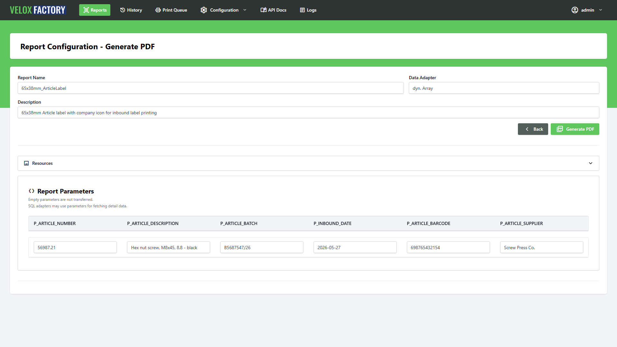The height and width of the screenshot is (347, 617).
Task: Click the Configuration gear icon
Action: (204, 10)
